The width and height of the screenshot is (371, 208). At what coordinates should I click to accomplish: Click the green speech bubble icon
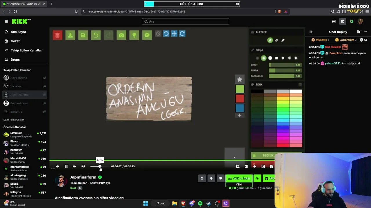[x=147, y=35]
